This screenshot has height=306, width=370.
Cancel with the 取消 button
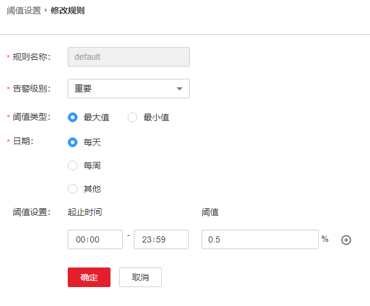pyautogui.click(x=140, y=277)
